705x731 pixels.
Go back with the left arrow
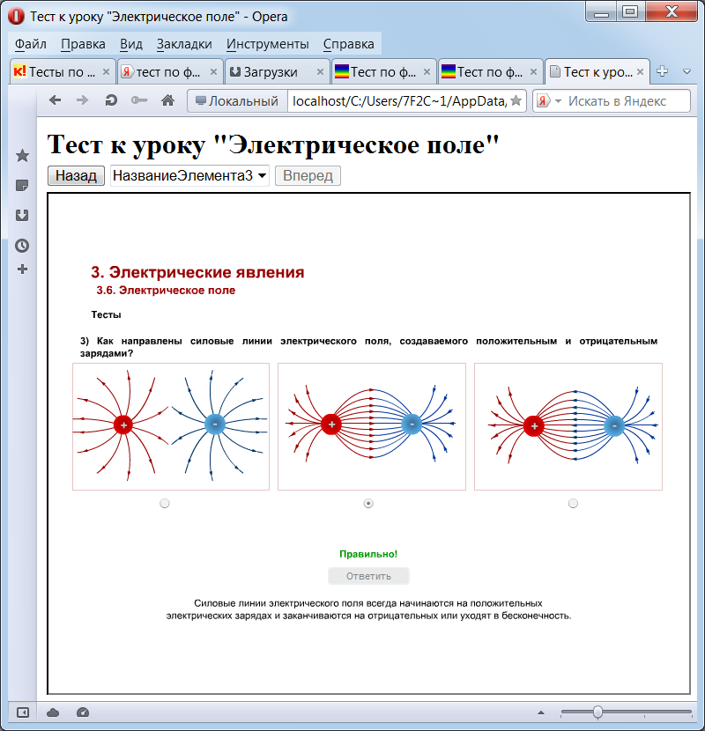55,100
